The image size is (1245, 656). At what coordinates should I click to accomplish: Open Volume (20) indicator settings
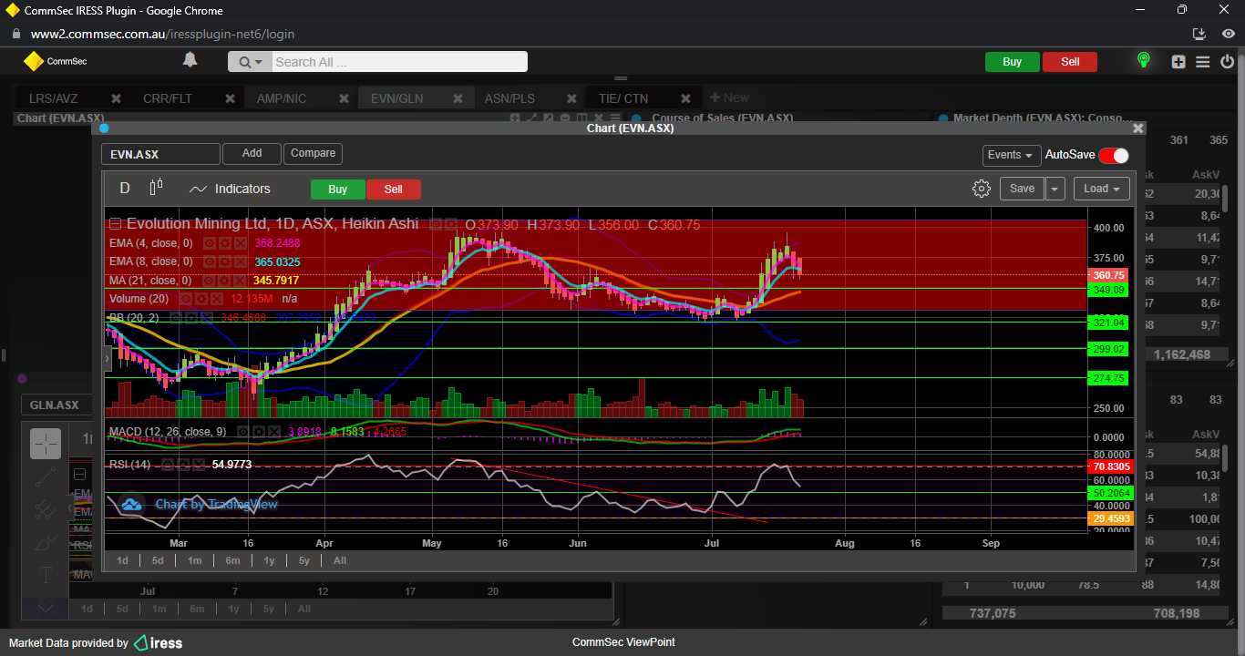coord(200,299)
